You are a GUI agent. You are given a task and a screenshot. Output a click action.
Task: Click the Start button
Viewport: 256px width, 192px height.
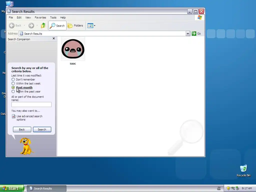pos(12,188)
